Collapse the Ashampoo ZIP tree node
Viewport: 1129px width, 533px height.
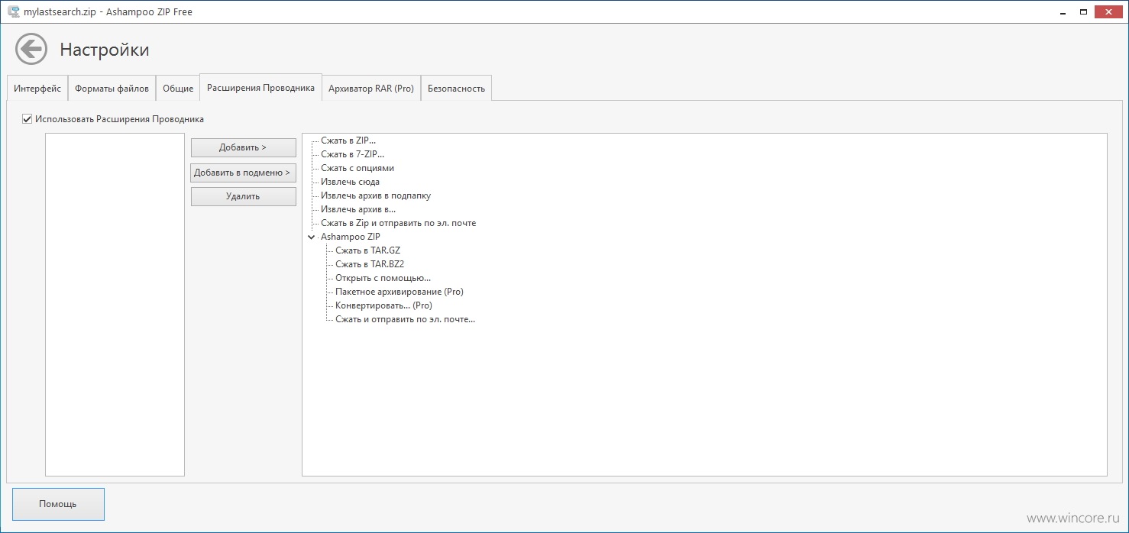(311, 237)
